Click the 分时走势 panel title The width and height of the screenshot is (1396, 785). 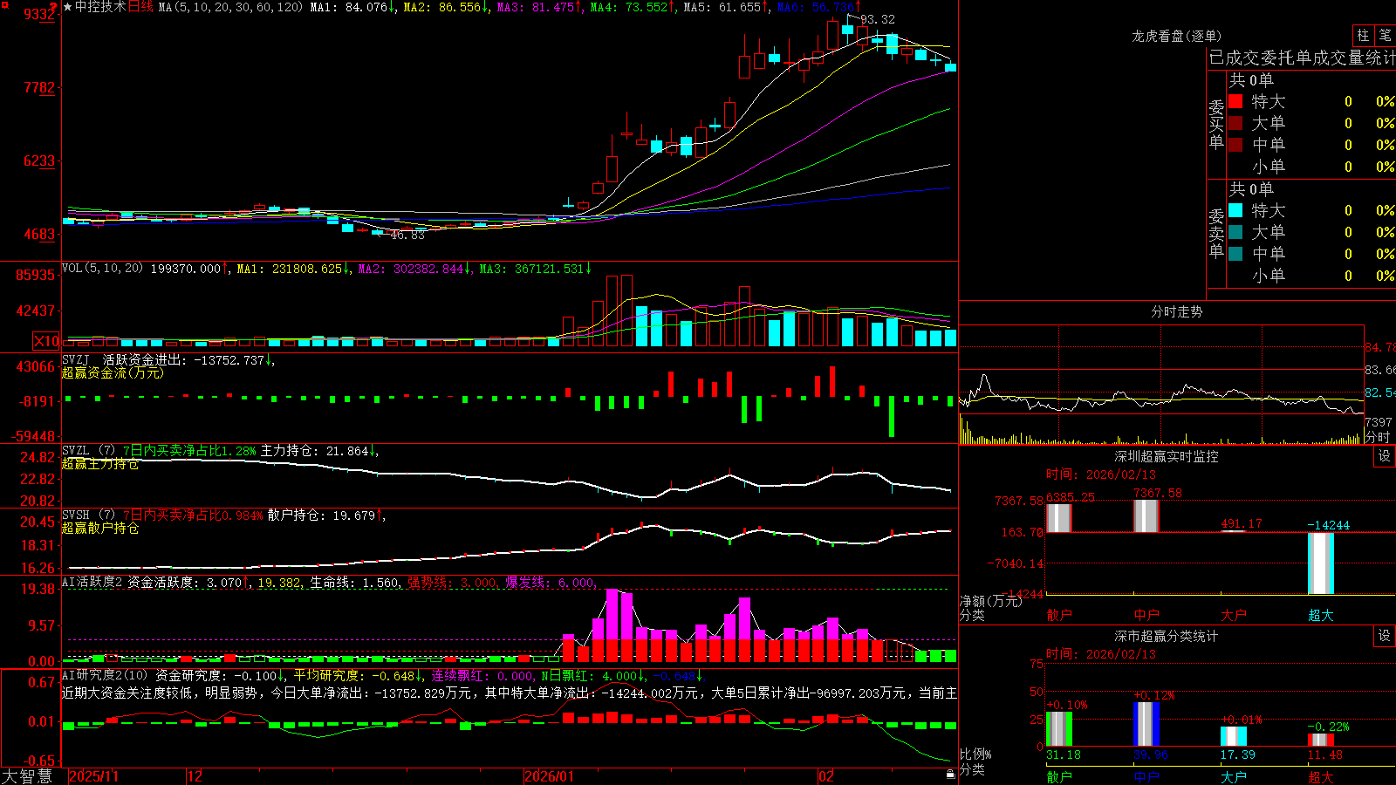click(x=1176, y=311)
